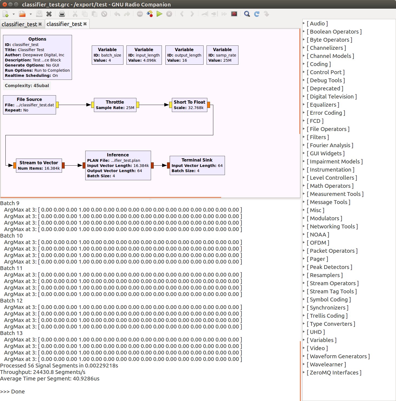Select the Waveform Generators category row

pos(349,356)
